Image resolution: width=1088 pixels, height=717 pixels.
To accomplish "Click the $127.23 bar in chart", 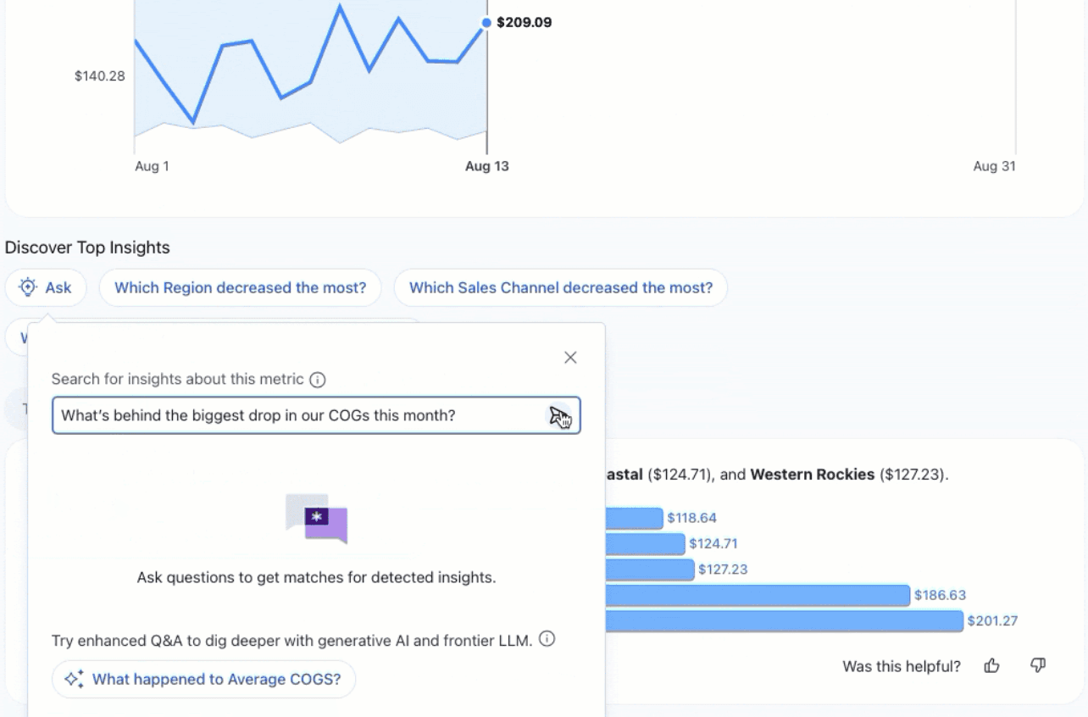I will pos(650,570).
